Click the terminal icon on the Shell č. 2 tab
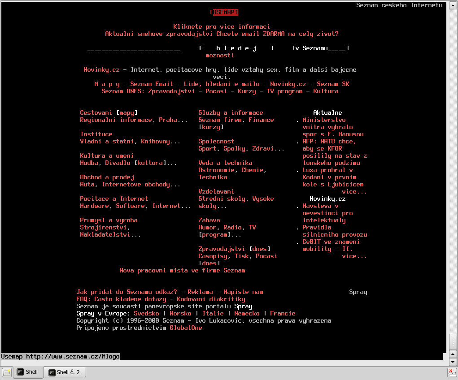Screen dimensions: 458x380 point(52,372)
